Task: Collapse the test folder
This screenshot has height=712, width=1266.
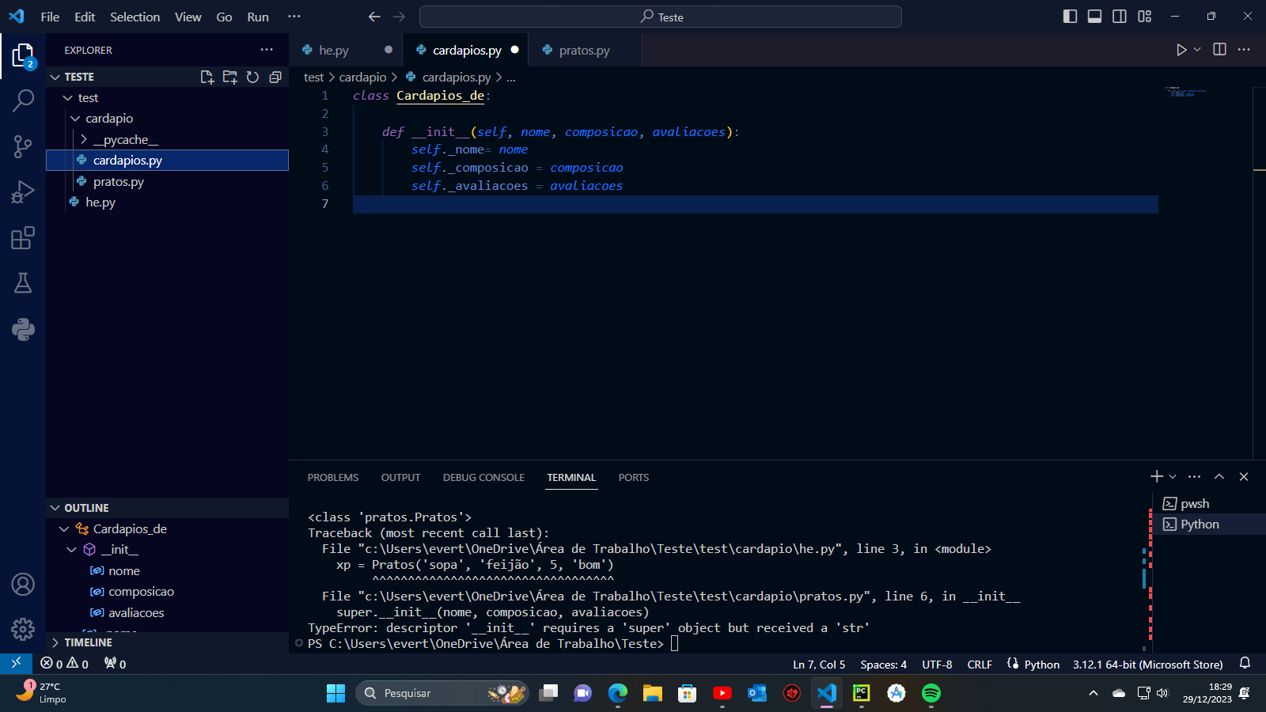Action: coord(68,98)
